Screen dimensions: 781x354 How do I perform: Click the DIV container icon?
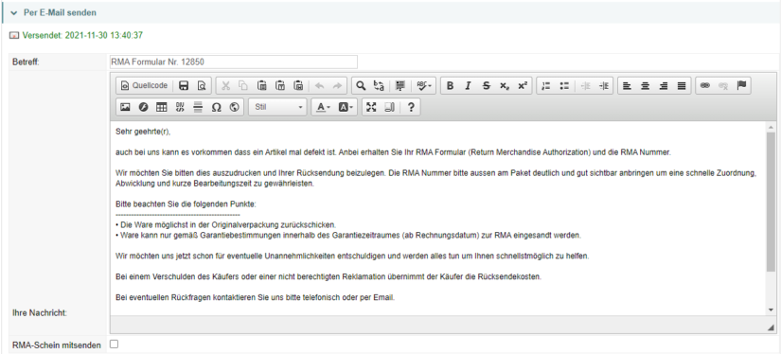(x=180, y=107)
